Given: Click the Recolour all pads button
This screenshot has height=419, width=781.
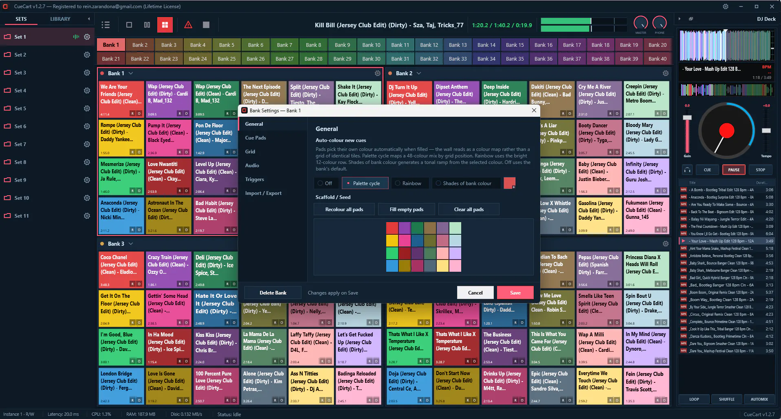Looking at the screenshot, I should (344, 209).
